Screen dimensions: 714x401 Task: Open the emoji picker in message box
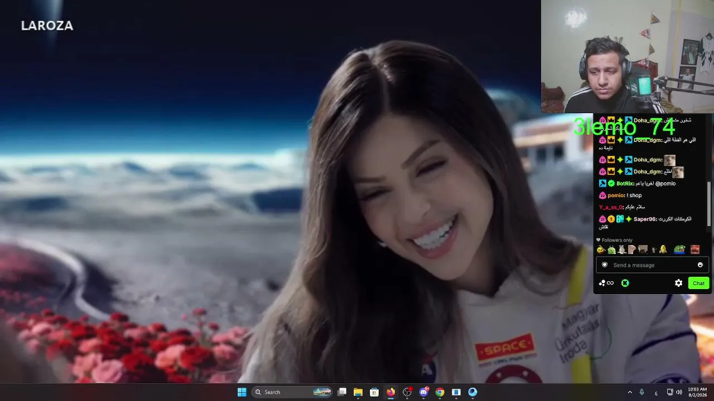point(700,265)
